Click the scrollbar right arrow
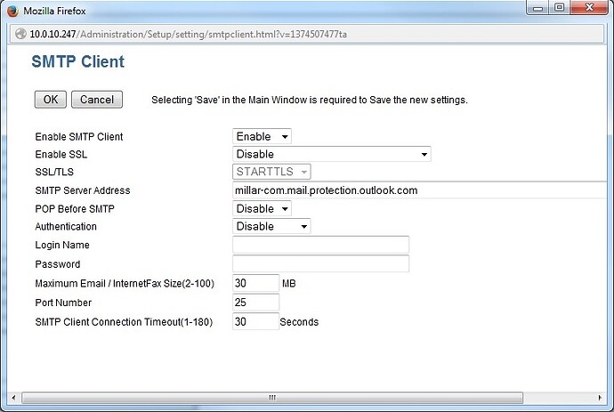The image size is (614, 412). (x=600, y=398)
